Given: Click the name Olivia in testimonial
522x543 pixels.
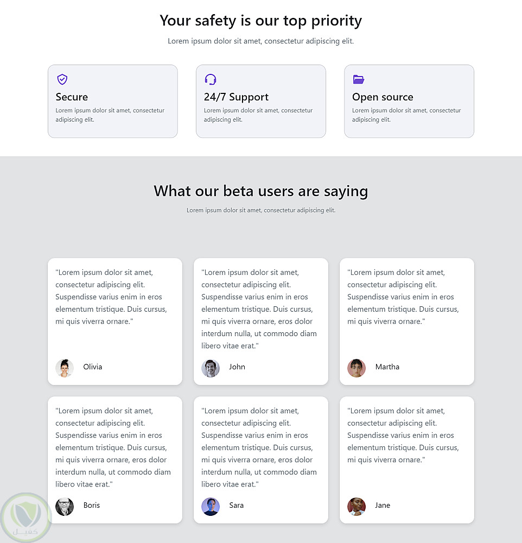Looking at the screenshot, I should click(x=93, y=367).
